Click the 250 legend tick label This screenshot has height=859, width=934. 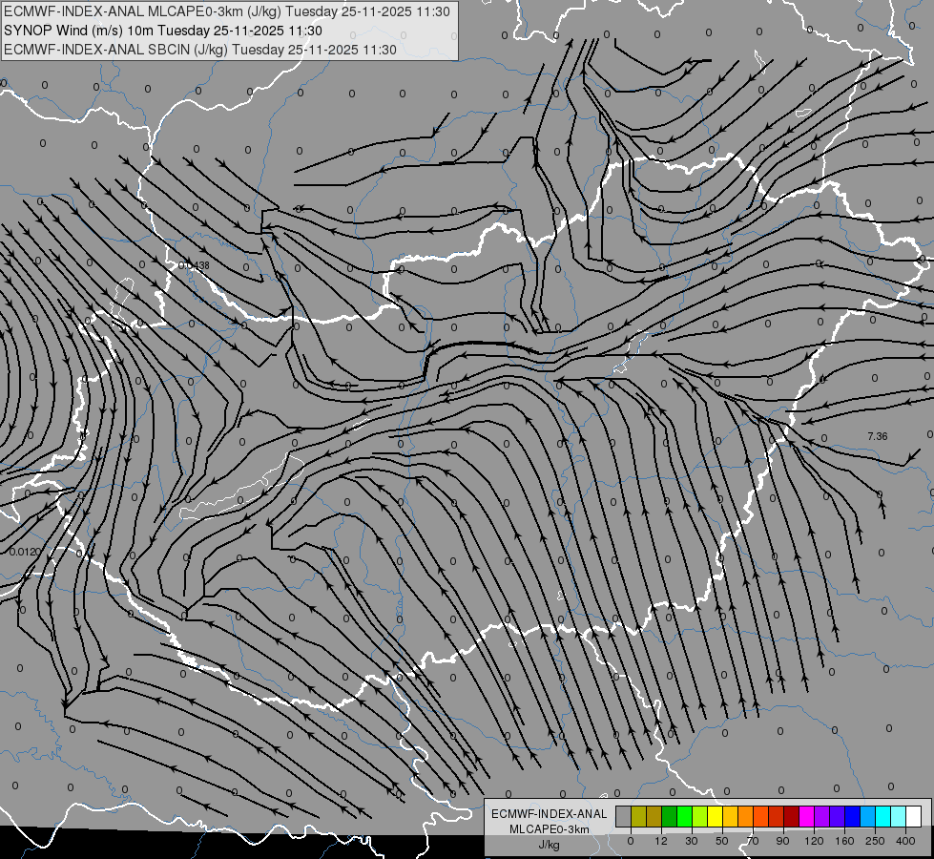point(875,841)
